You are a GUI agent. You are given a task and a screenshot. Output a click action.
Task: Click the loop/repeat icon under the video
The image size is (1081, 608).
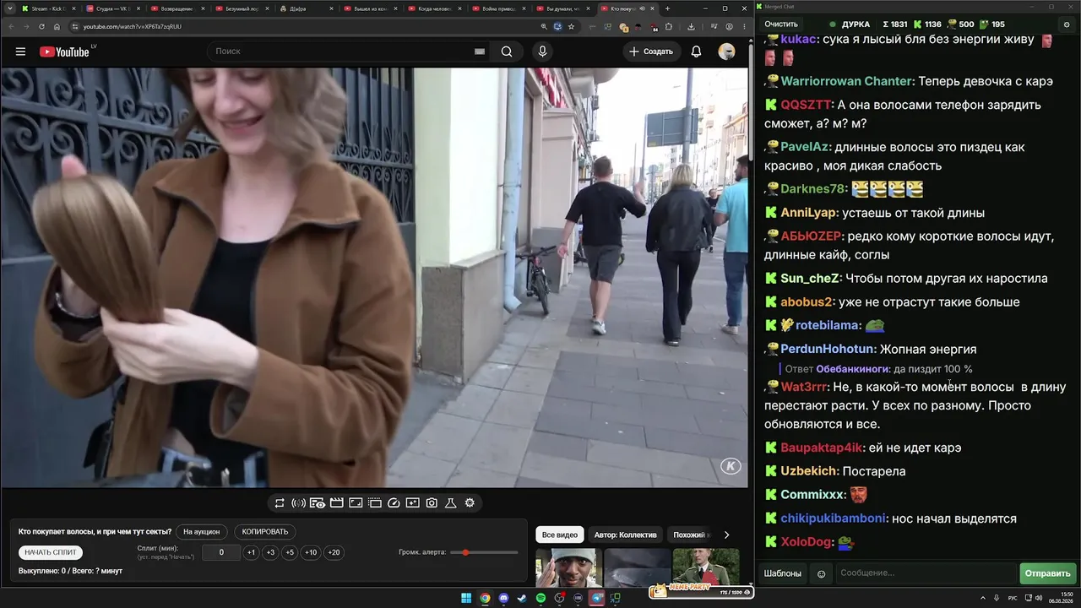pyautogui.click(x=280, y=503)
